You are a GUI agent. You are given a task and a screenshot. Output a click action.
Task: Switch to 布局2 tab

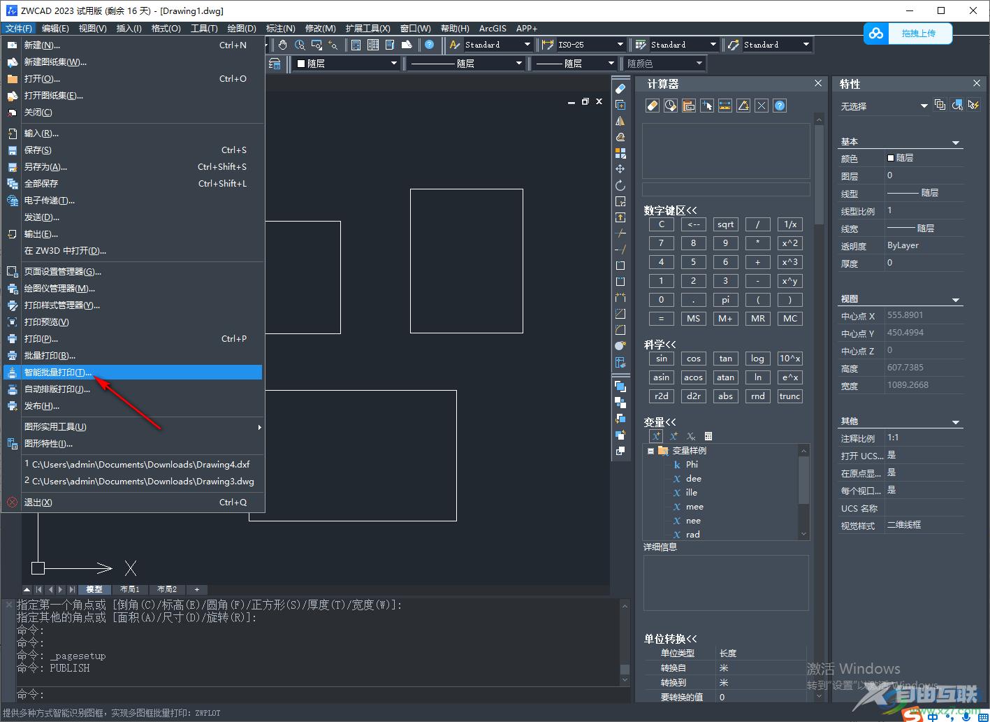167,589
